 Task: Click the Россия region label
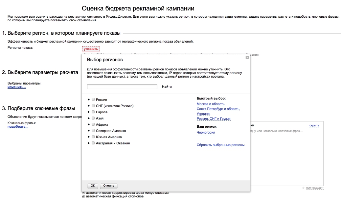(x=101, y=100)
